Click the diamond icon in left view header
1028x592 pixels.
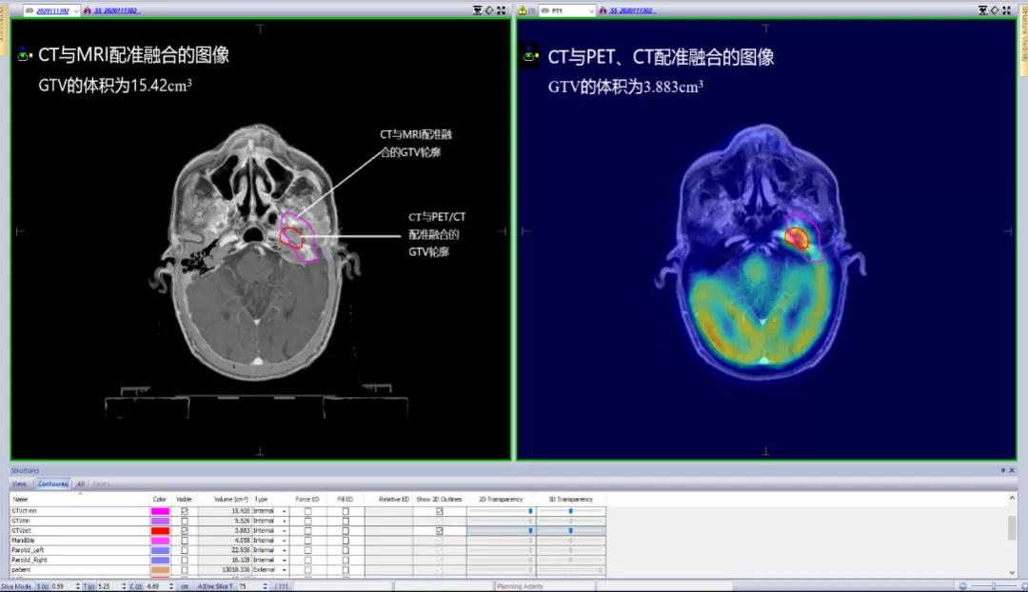click(x=488, y=10)
